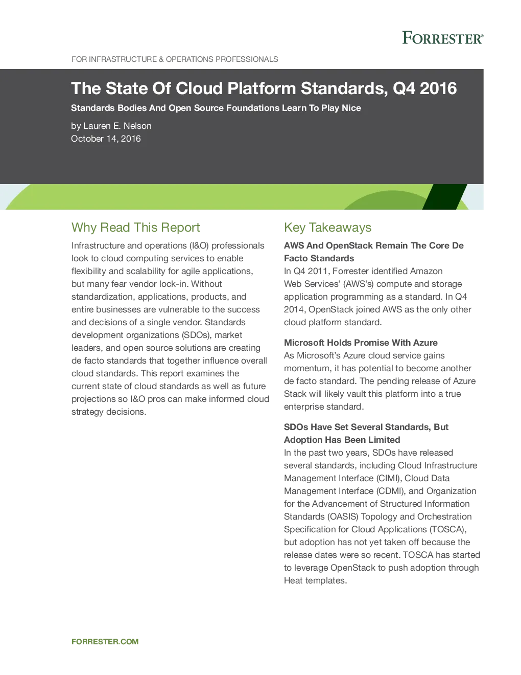Click heading 'AWS And OpenStack Remain The Core De Facto Standards'
This screenshot has height=675, width=521.
pos(374,252)
